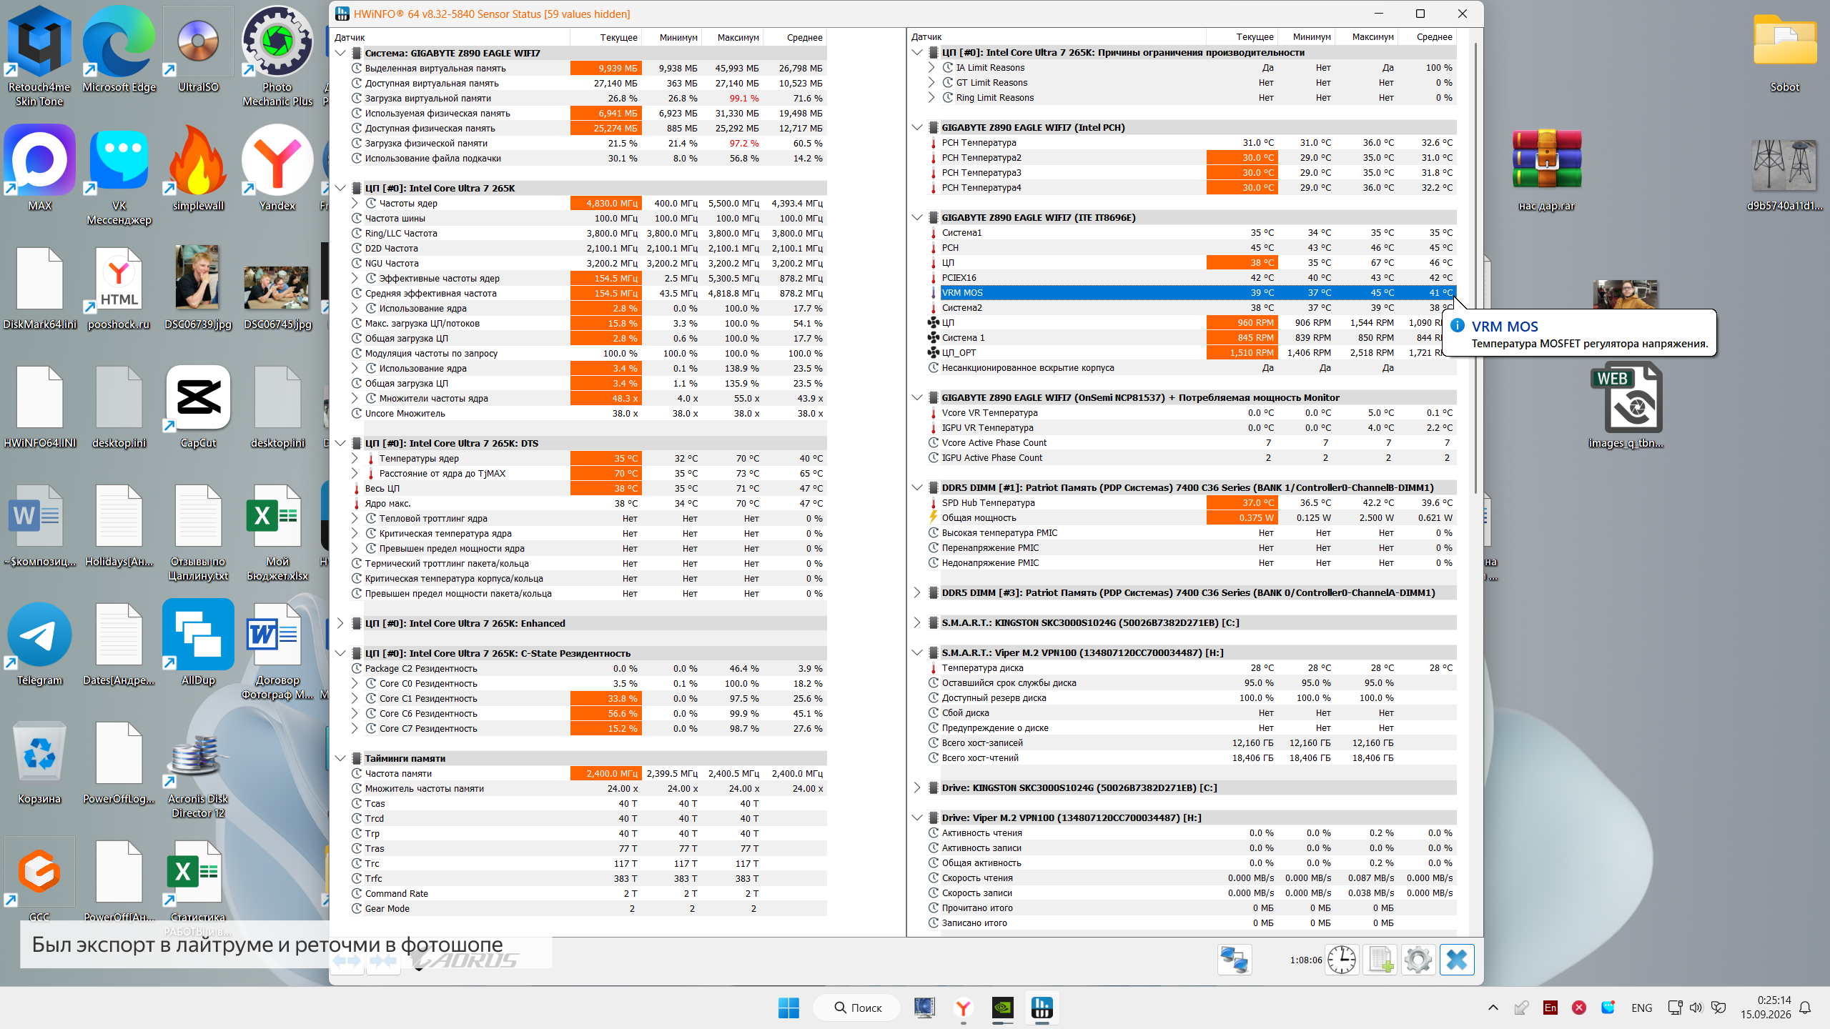Collapse GIGABYTE Z890 (ITE IT8696E) section
The width and height of the screenshot is (1830, 1029).
coord(917,217)
